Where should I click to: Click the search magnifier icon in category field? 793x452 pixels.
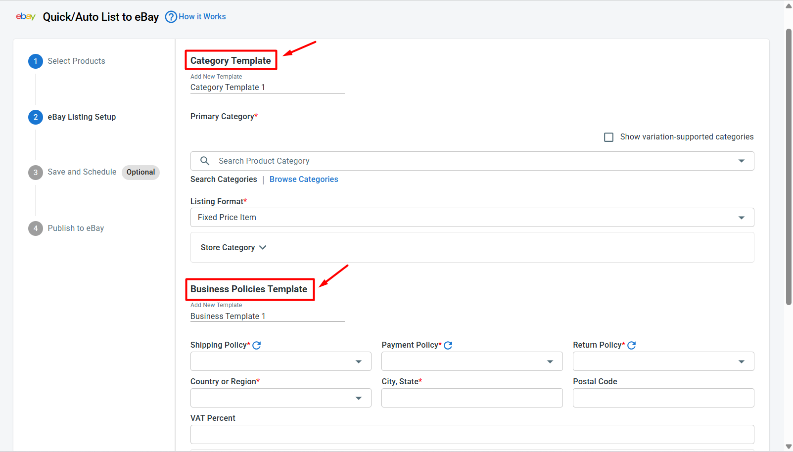click(205, 161)
